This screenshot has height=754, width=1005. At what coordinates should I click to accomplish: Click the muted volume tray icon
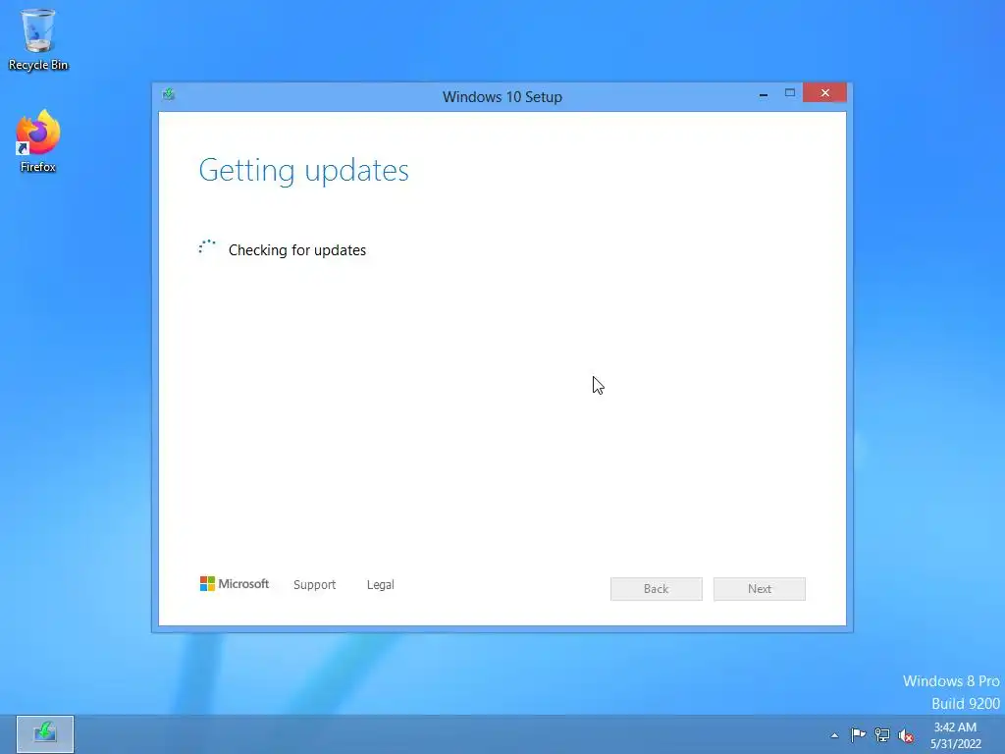[906, 735]
